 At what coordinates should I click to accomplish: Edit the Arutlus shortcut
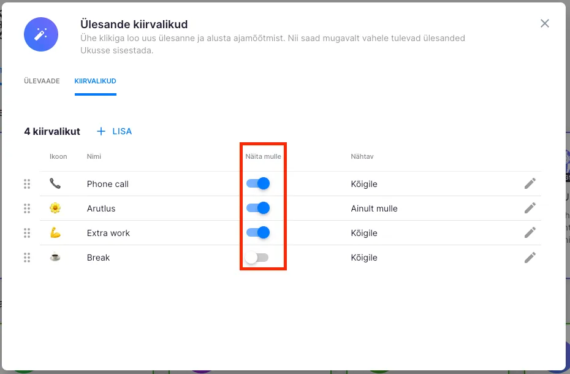click(530, 208)
